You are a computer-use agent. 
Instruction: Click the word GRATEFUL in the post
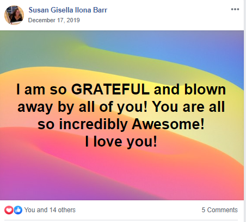point(110,89)
